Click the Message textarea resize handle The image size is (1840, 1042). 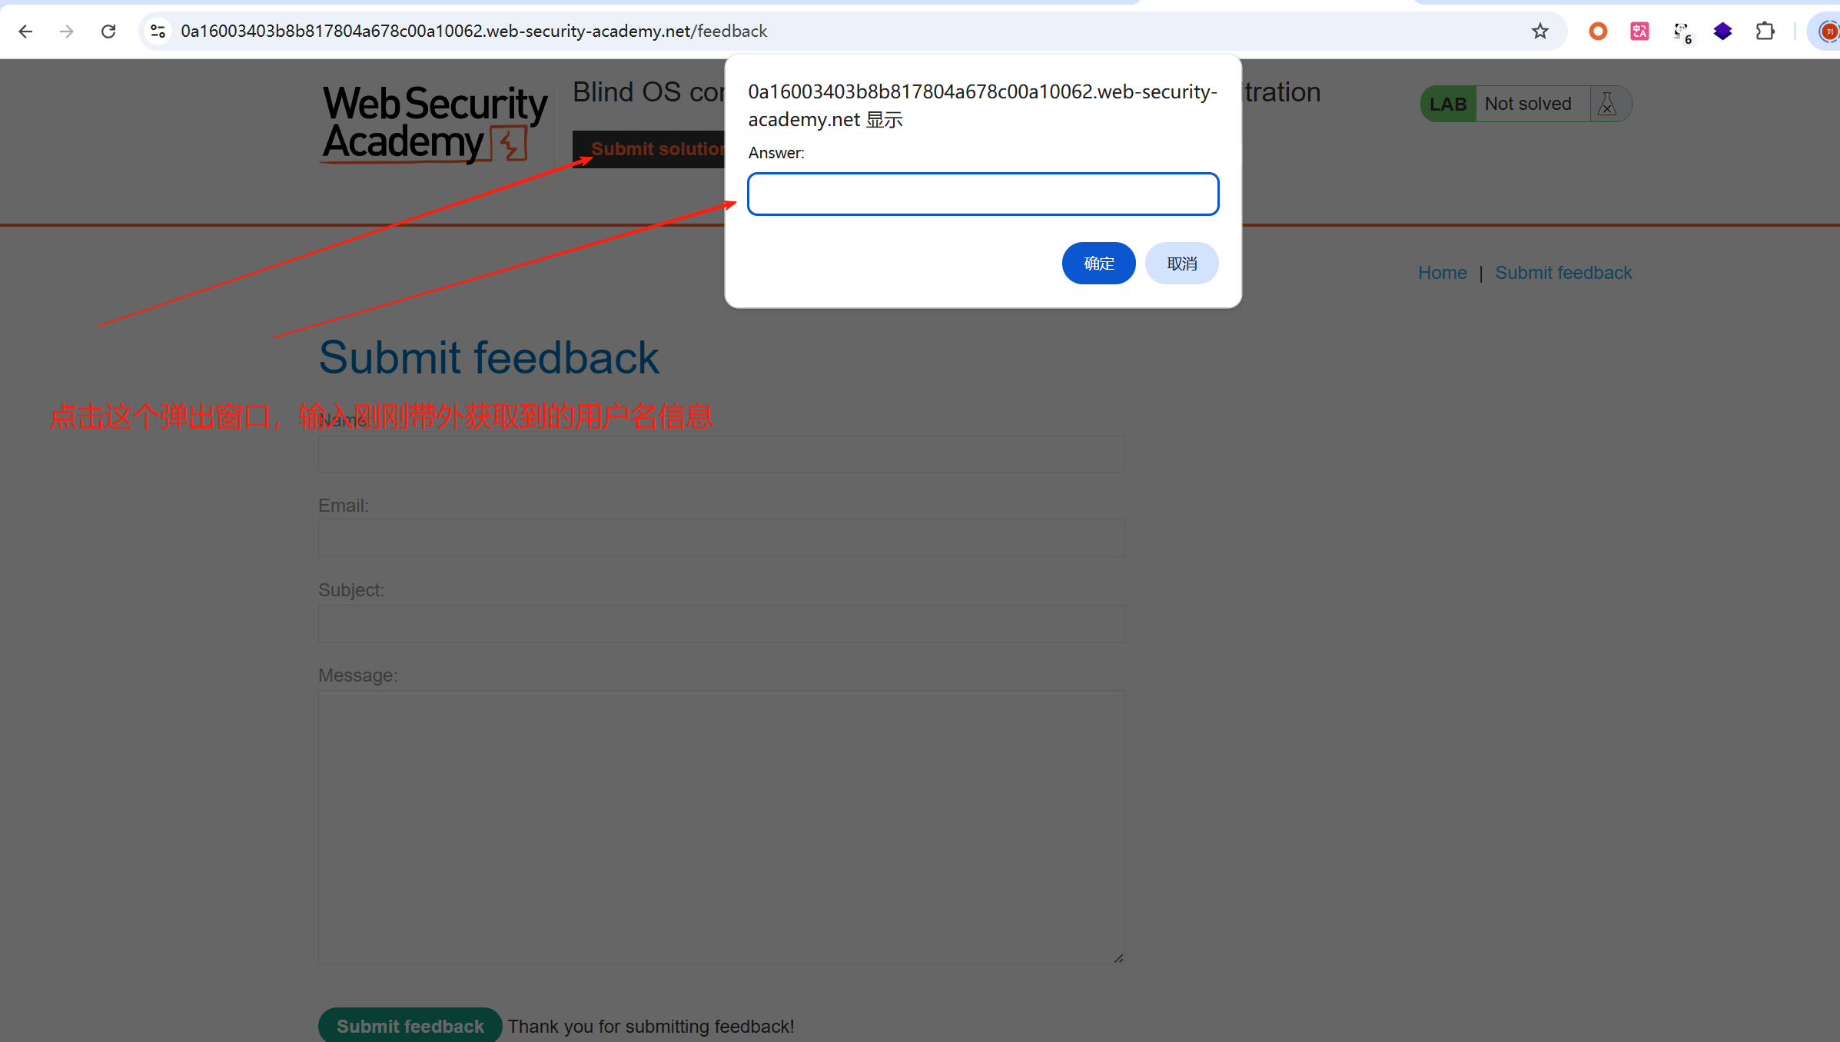point(1118,958)
